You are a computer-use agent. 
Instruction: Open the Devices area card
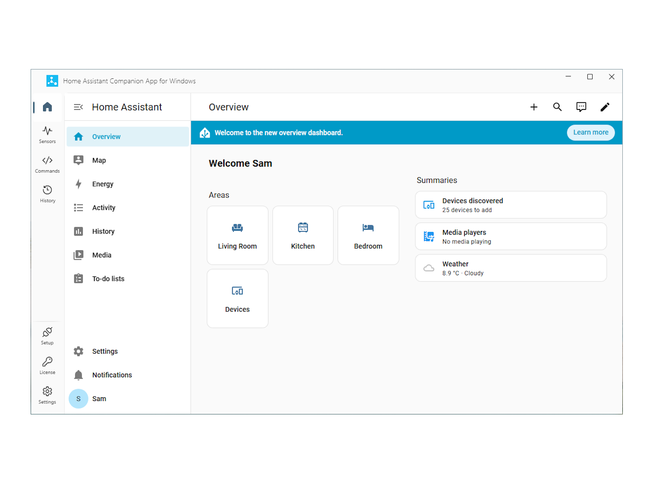[x=238, y=298]
